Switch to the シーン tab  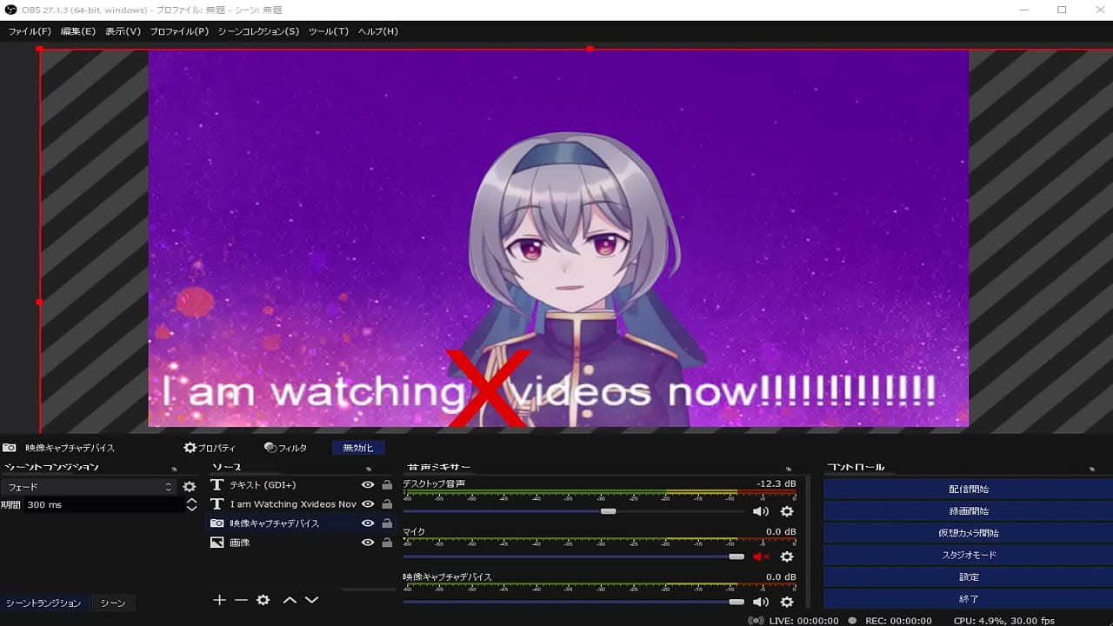point(113,603)
